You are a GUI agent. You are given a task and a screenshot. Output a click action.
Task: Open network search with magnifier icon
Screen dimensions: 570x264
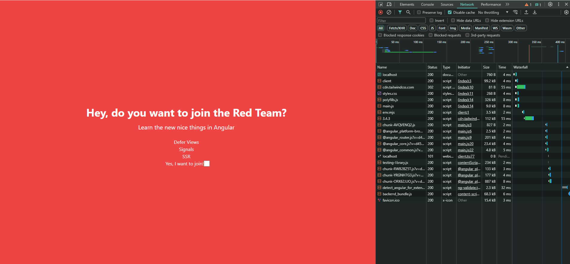pyautogui.click(x=408, y=12)
